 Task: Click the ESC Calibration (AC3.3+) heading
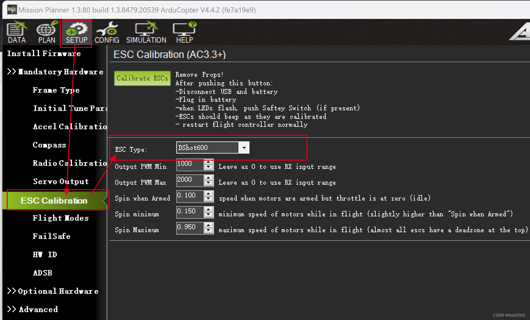coord(170,55)
